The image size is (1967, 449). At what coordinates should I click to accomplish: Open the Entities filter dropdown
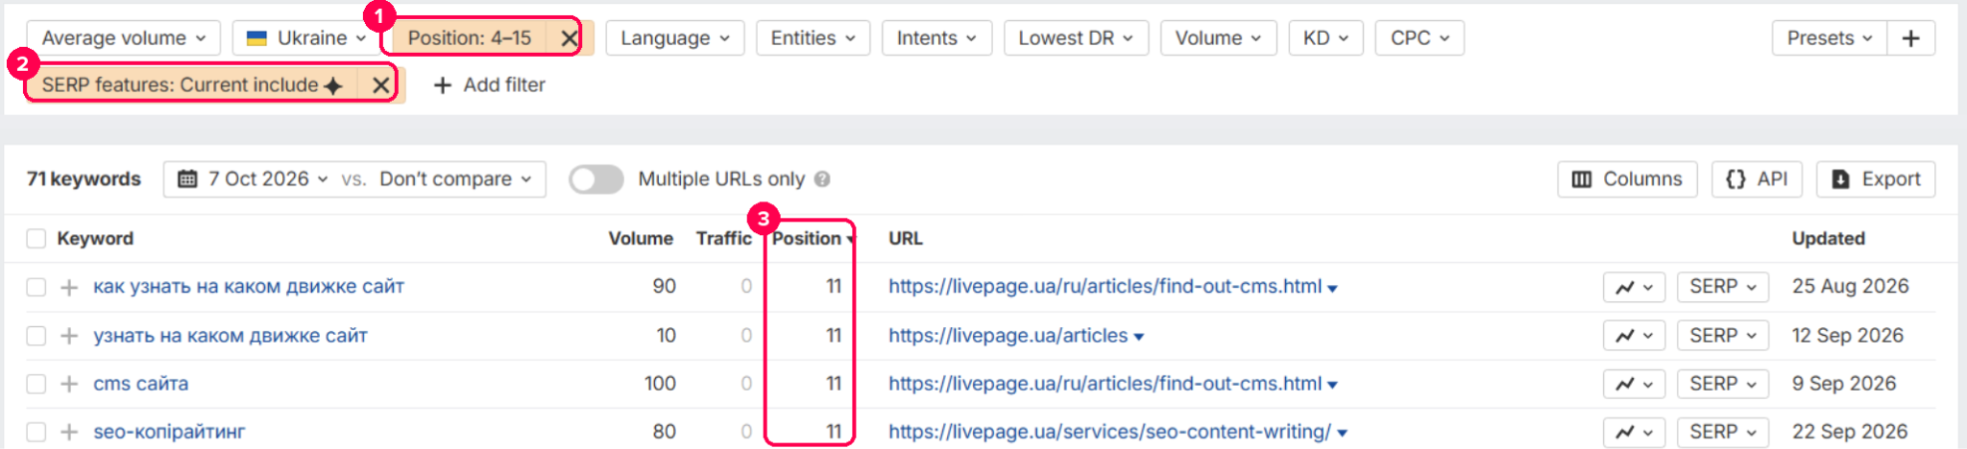(813, 38)
